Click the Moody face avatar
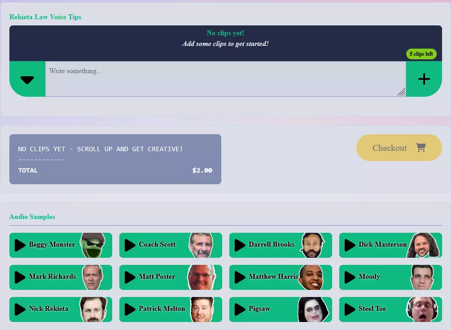Image resolution: width=451 pixels, height=330 pixels. point(422,277)
